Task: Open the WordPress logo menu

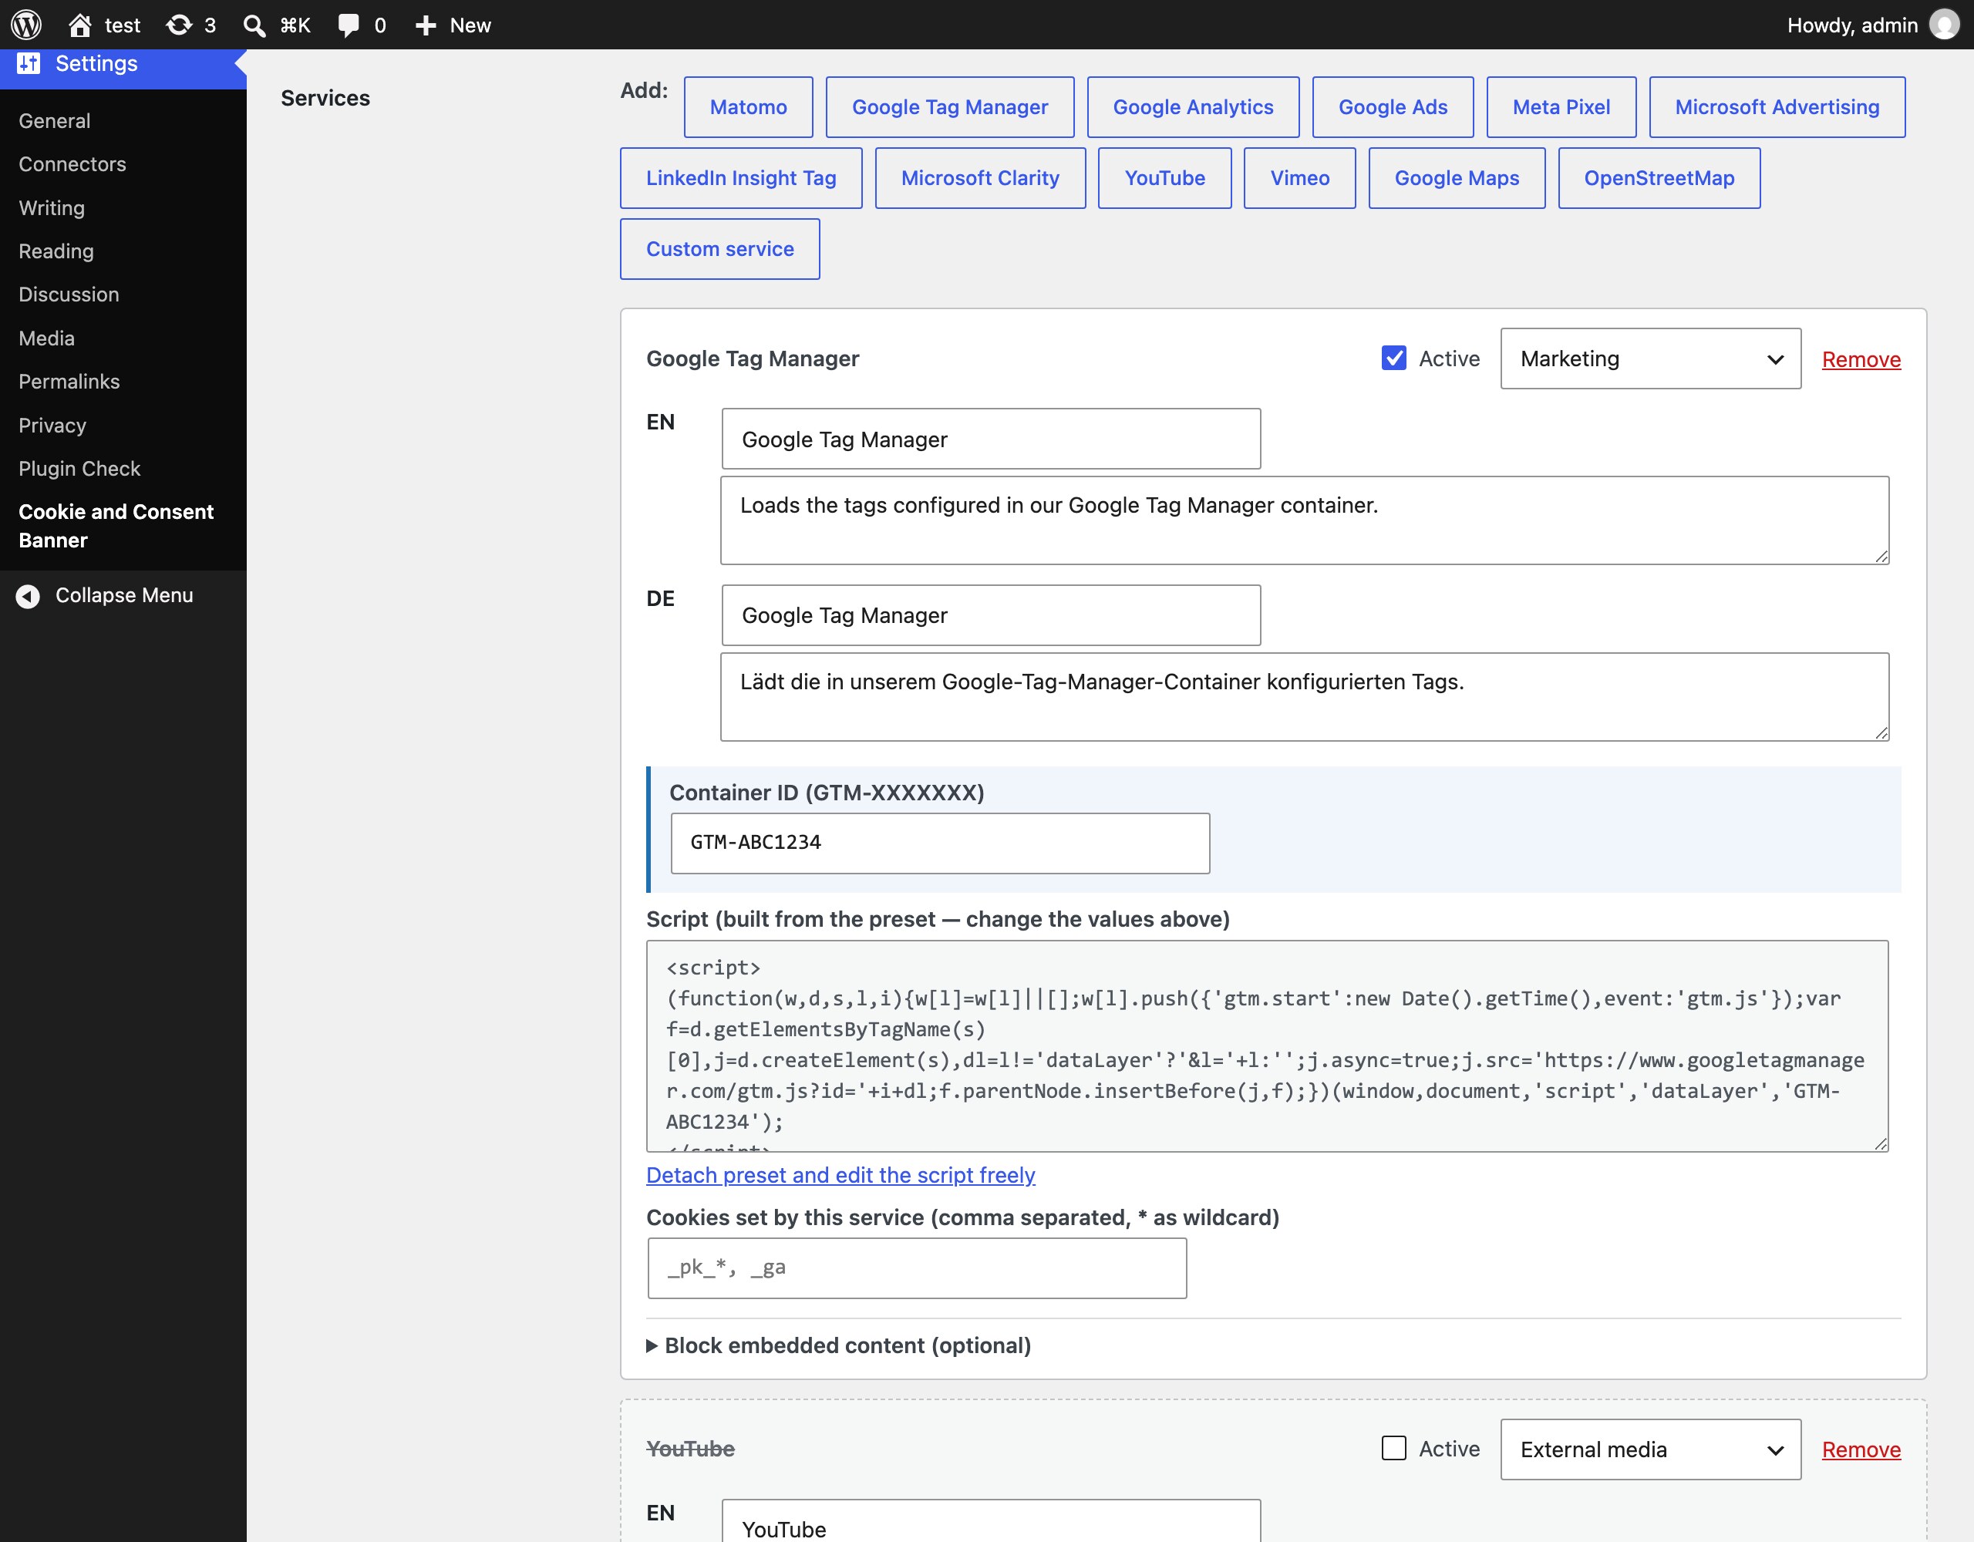Action: coord(26,25)
